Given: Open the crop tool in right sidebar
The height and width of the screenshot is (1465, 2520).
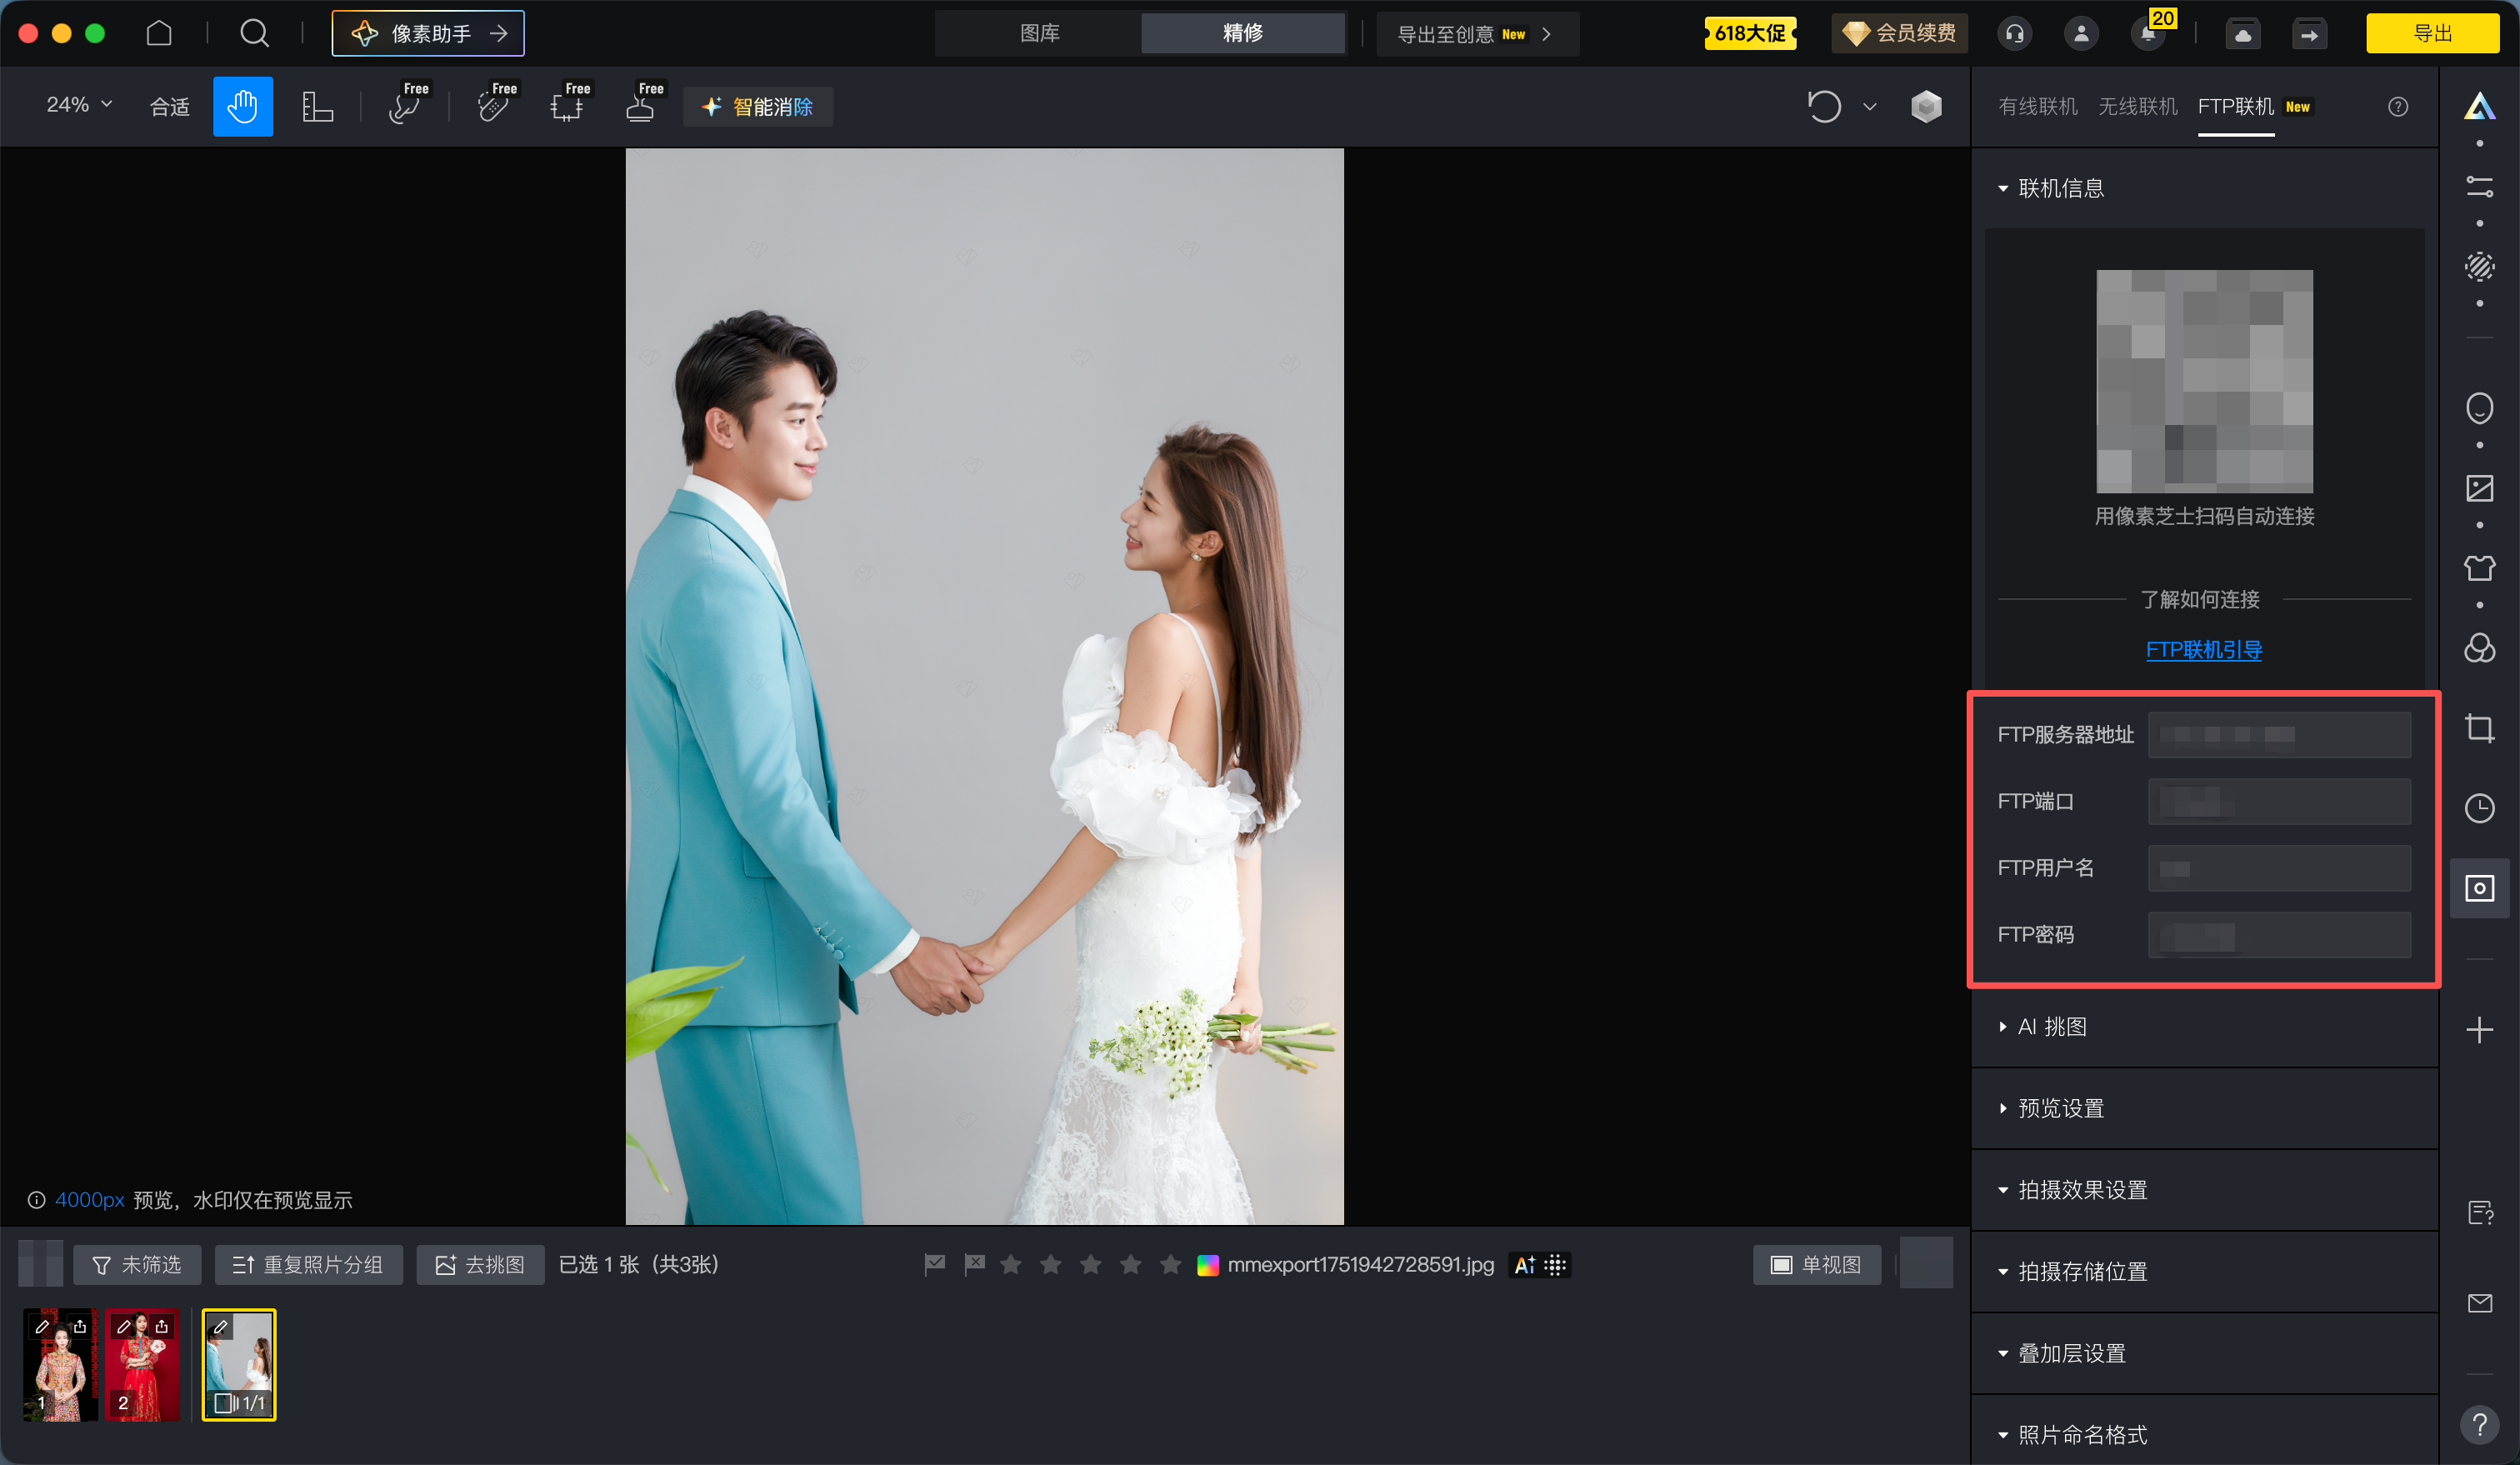Looking at the screenshot, I should click(2479, 728).
